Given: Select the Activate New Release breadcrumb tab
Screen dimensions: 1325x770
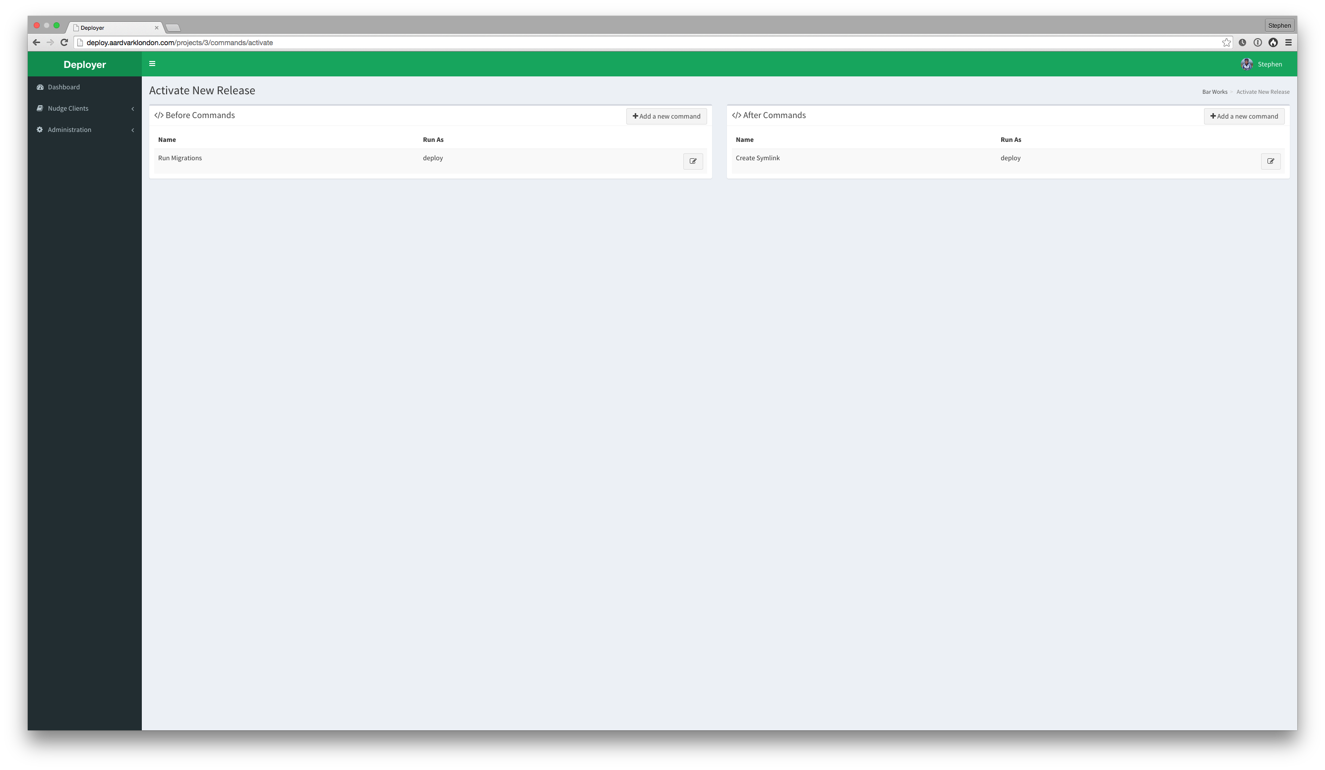Looking at the screenshot, I should (1262, 91).
